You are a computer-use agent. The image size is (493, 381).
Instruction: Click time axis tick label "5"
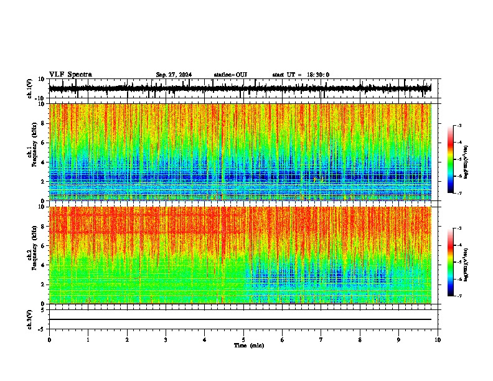[x=243, y=340]
